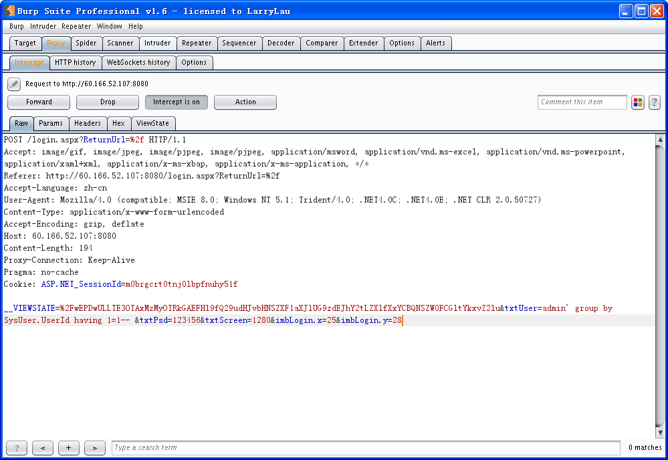The image size is (668, 460).
Task: Open the top-level Options tab
Action: tap(402, 43)
